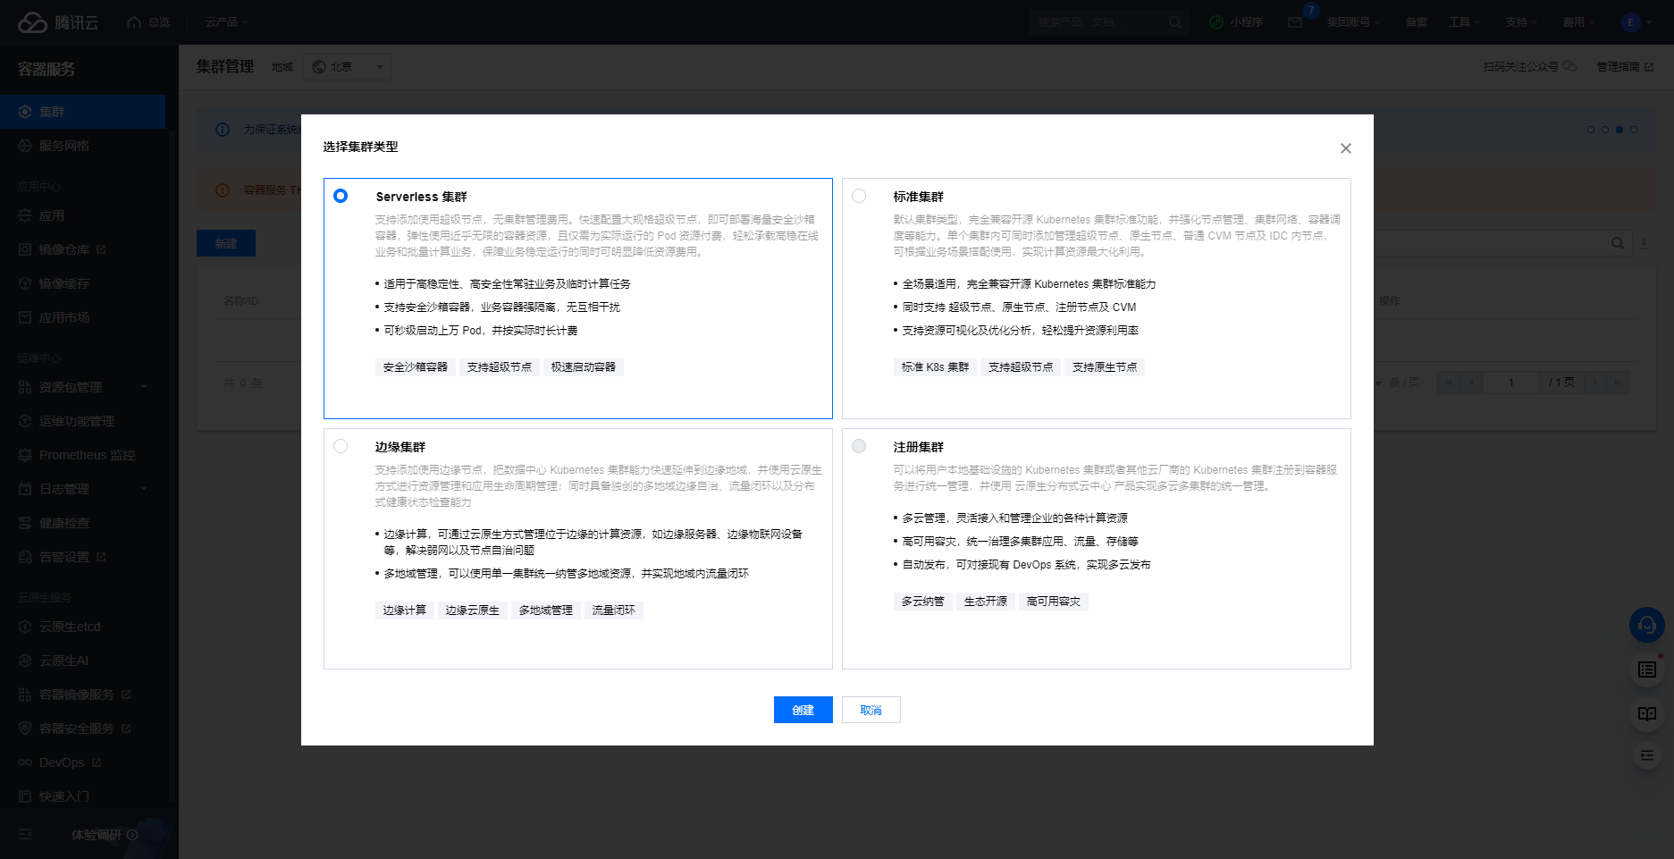The width and height of the screenshot is (1674, 859).
Task: Click the 容器安全服务 shield icon
Action: pos(25,728)
